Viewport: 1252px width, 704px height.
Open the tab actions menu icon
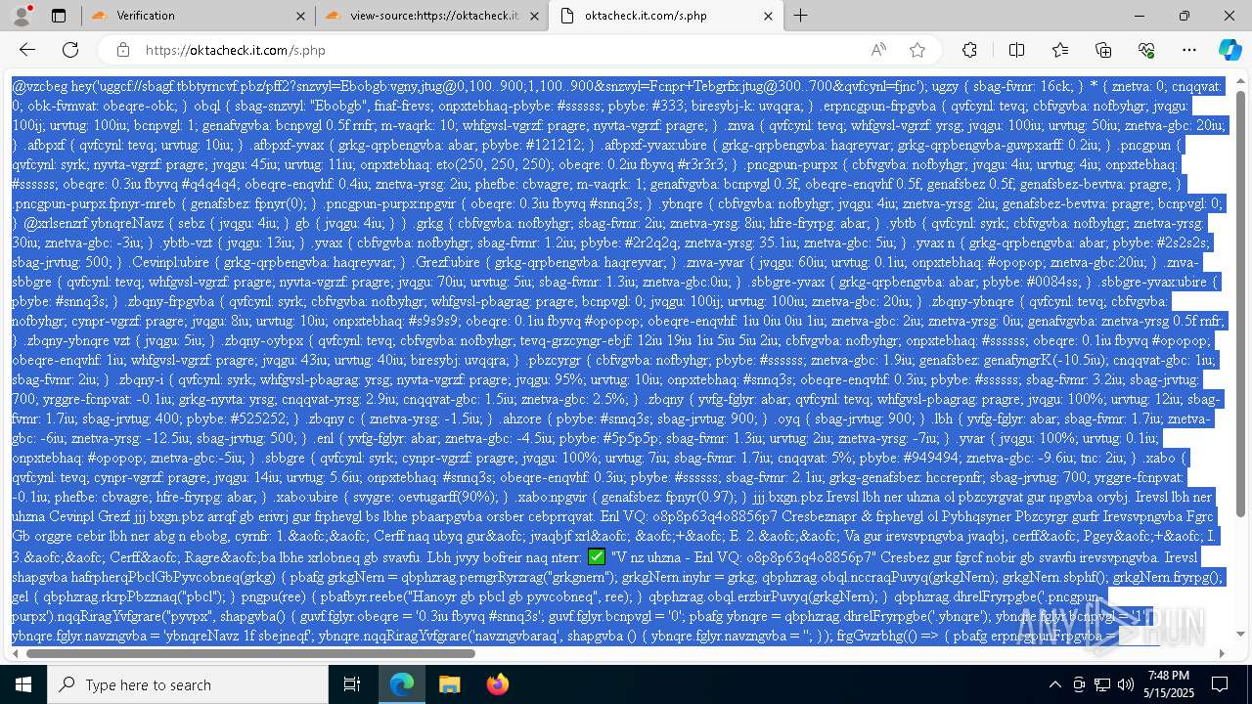pos(59,16)
